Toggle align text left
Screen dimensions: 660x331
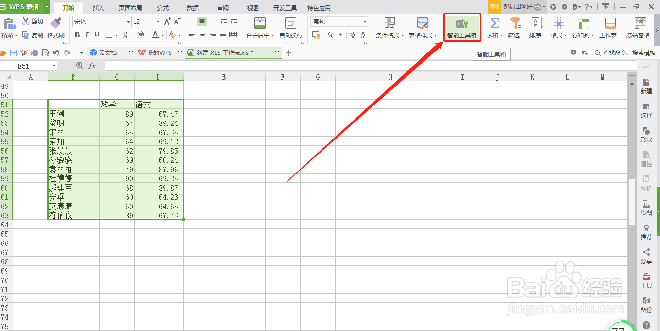[x=192, y=35]
